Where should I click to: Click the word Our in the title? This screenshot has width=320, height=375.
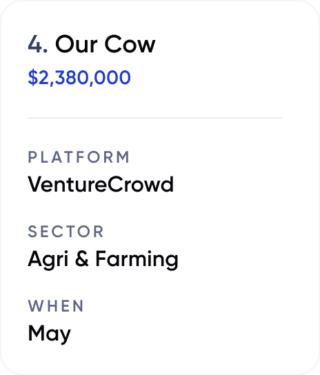pyautogui.click(x=77, y=44)
